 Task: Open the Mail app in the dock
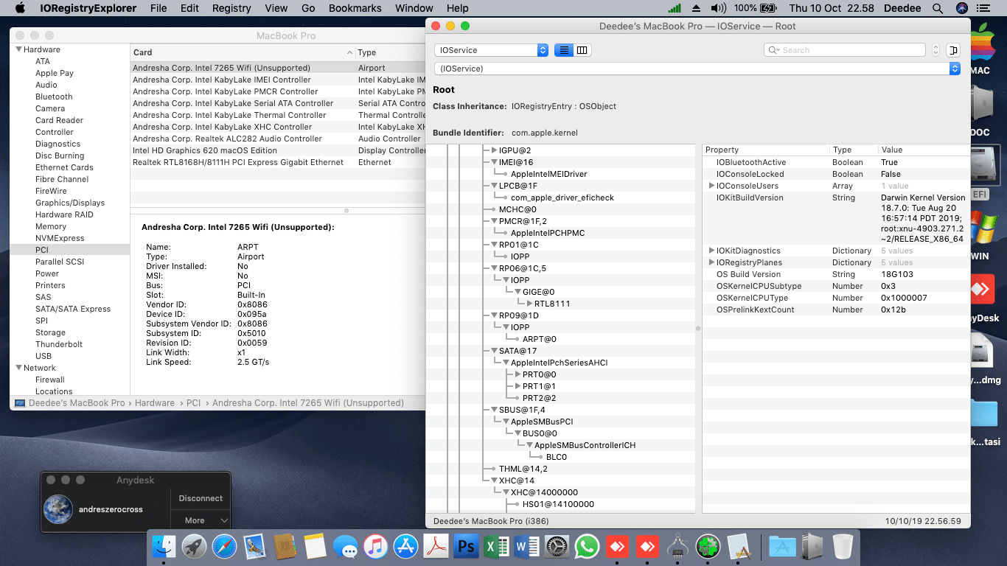pos(254,546)
